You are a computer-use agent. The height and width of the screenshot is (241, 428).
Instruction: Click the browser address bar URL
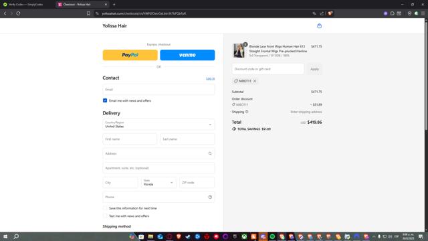144,13
